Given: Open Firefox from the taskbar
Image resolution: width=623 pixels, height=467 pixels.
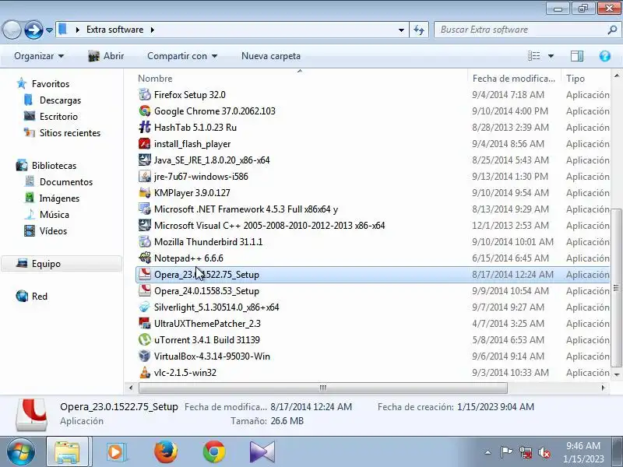Looking at the screenshot, I should coord(165,451).
